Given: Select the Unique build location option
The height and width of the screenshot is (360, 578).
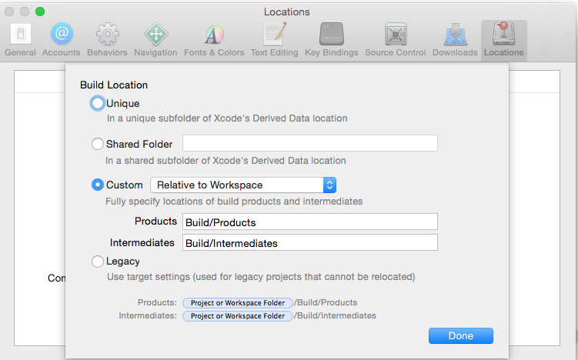Looking at the screenshot, I should click(x=98, y=103).
